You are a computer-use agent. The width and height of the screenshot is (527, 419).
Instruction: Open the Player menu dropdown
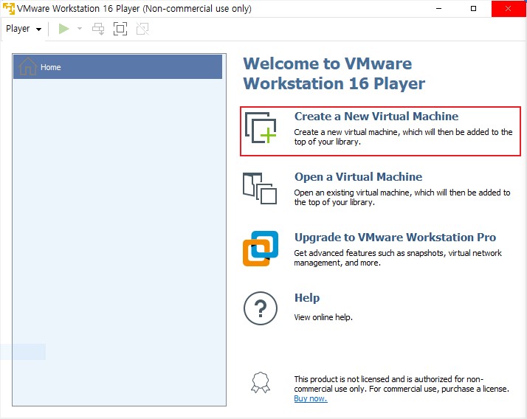[24, 29]
